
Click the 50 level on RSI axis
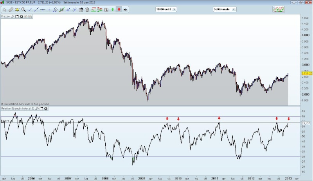click(x=304, y=137)
